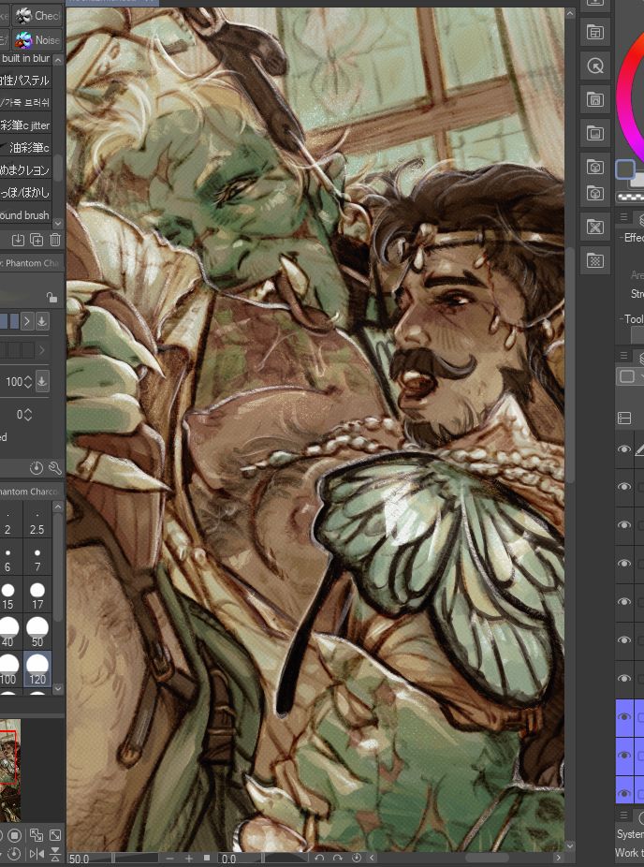Rotate canvas left from status bar
The height and width of the screenshot is (867, 644).
[x=319, y=859]
